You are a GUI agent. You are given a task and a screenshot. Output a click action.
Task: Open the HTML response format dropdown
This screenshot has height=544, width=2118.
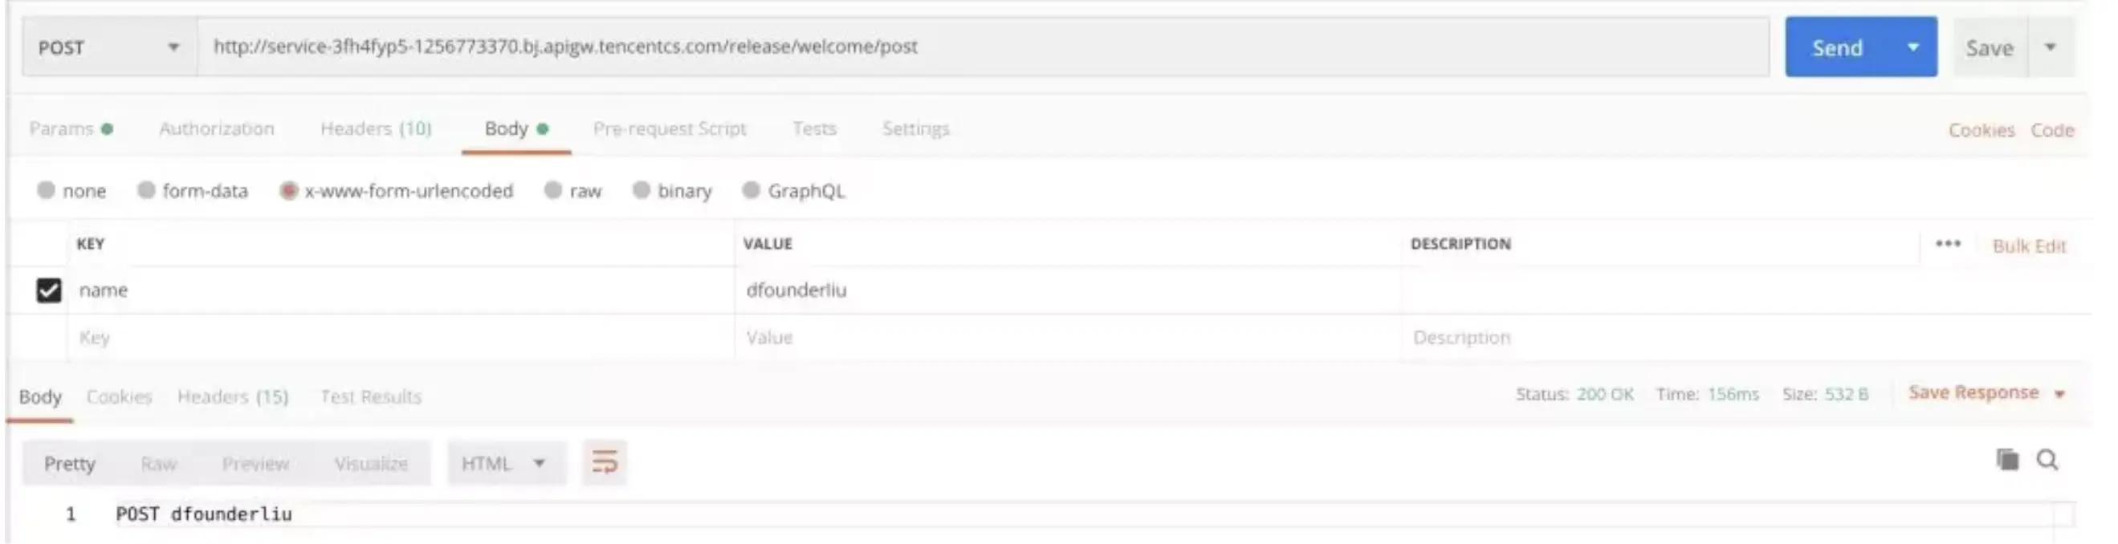pos(503,464)
